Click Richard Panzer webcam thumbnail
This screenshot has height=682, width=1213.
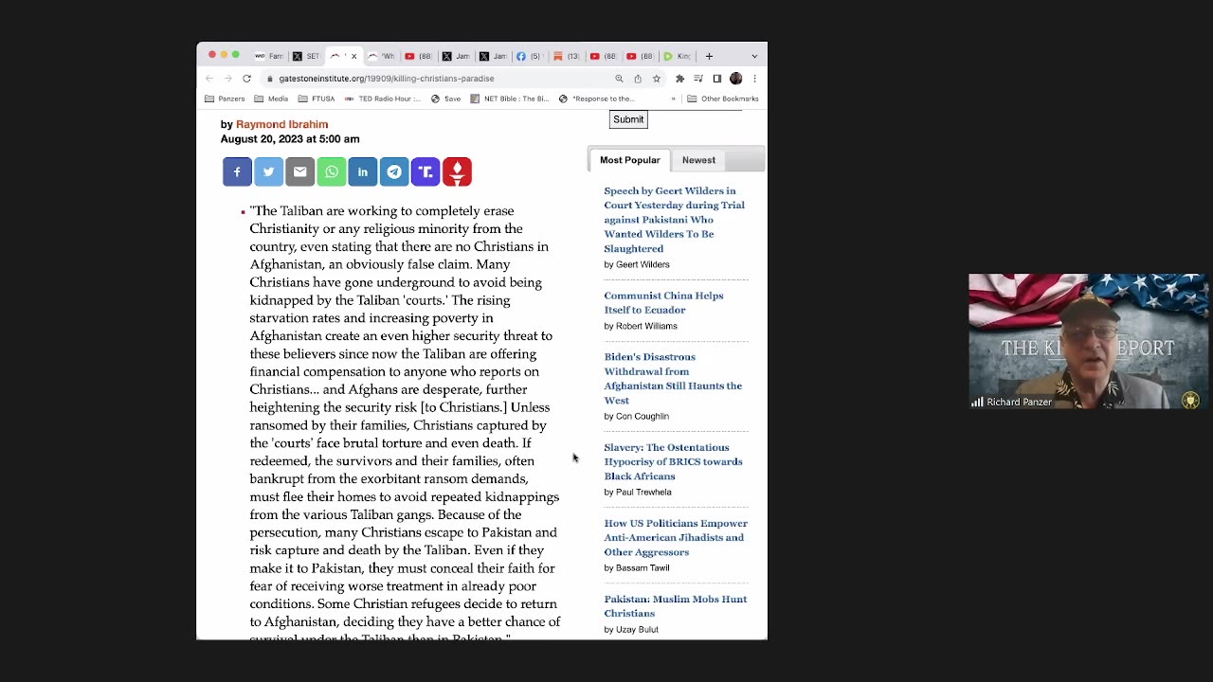click(1088, 341)
